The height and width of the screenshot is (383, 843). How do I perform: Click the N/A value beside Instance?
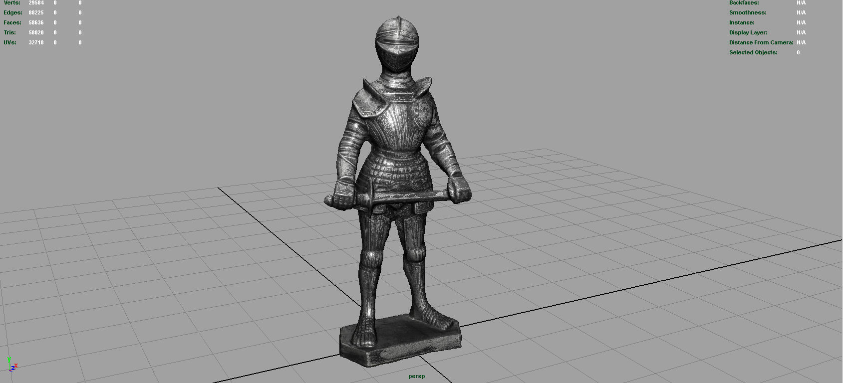[801, 22]
